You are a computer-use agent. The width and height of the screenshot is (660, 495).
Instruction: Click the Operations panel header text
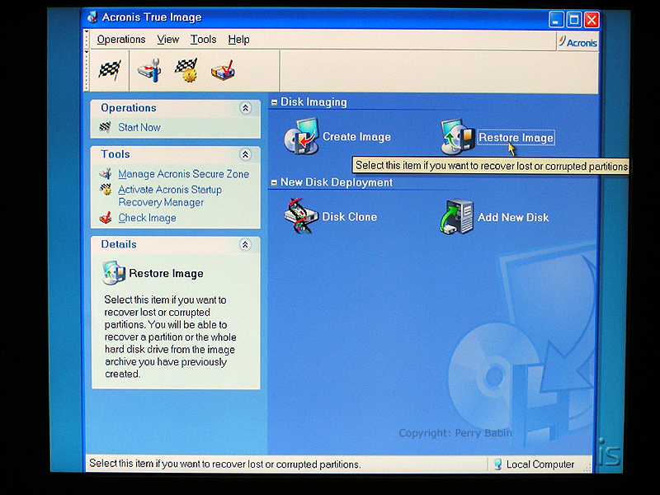129,108
